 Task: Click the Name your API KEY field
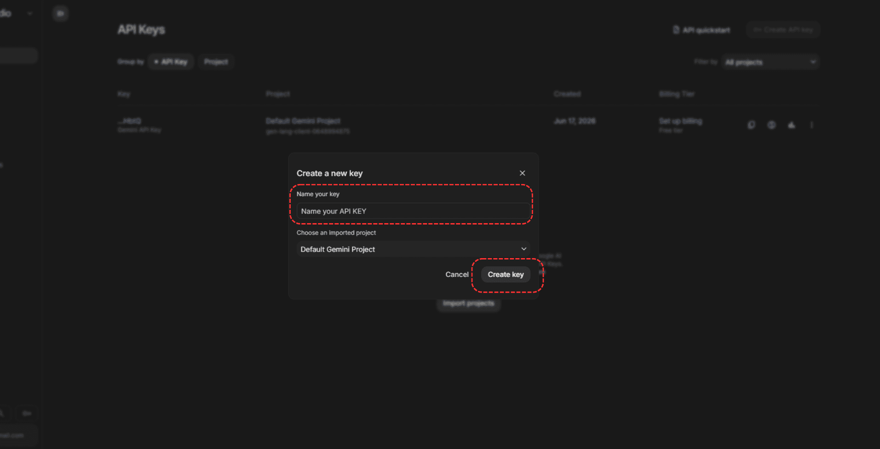(x=413, y=211)
